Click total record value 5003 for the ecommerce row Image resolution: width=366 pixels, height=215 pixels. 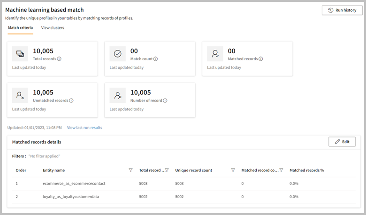(143, 183)
